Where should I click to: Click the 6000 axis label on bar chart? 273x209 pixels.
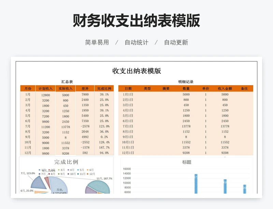[x=128, y=192]
